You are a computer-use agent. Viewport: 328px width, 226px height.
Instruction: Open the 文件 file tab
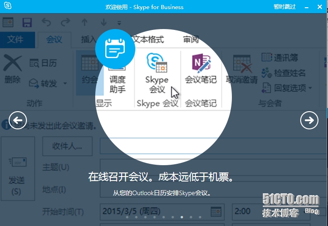pyautogui.click(x=18, y=39)
